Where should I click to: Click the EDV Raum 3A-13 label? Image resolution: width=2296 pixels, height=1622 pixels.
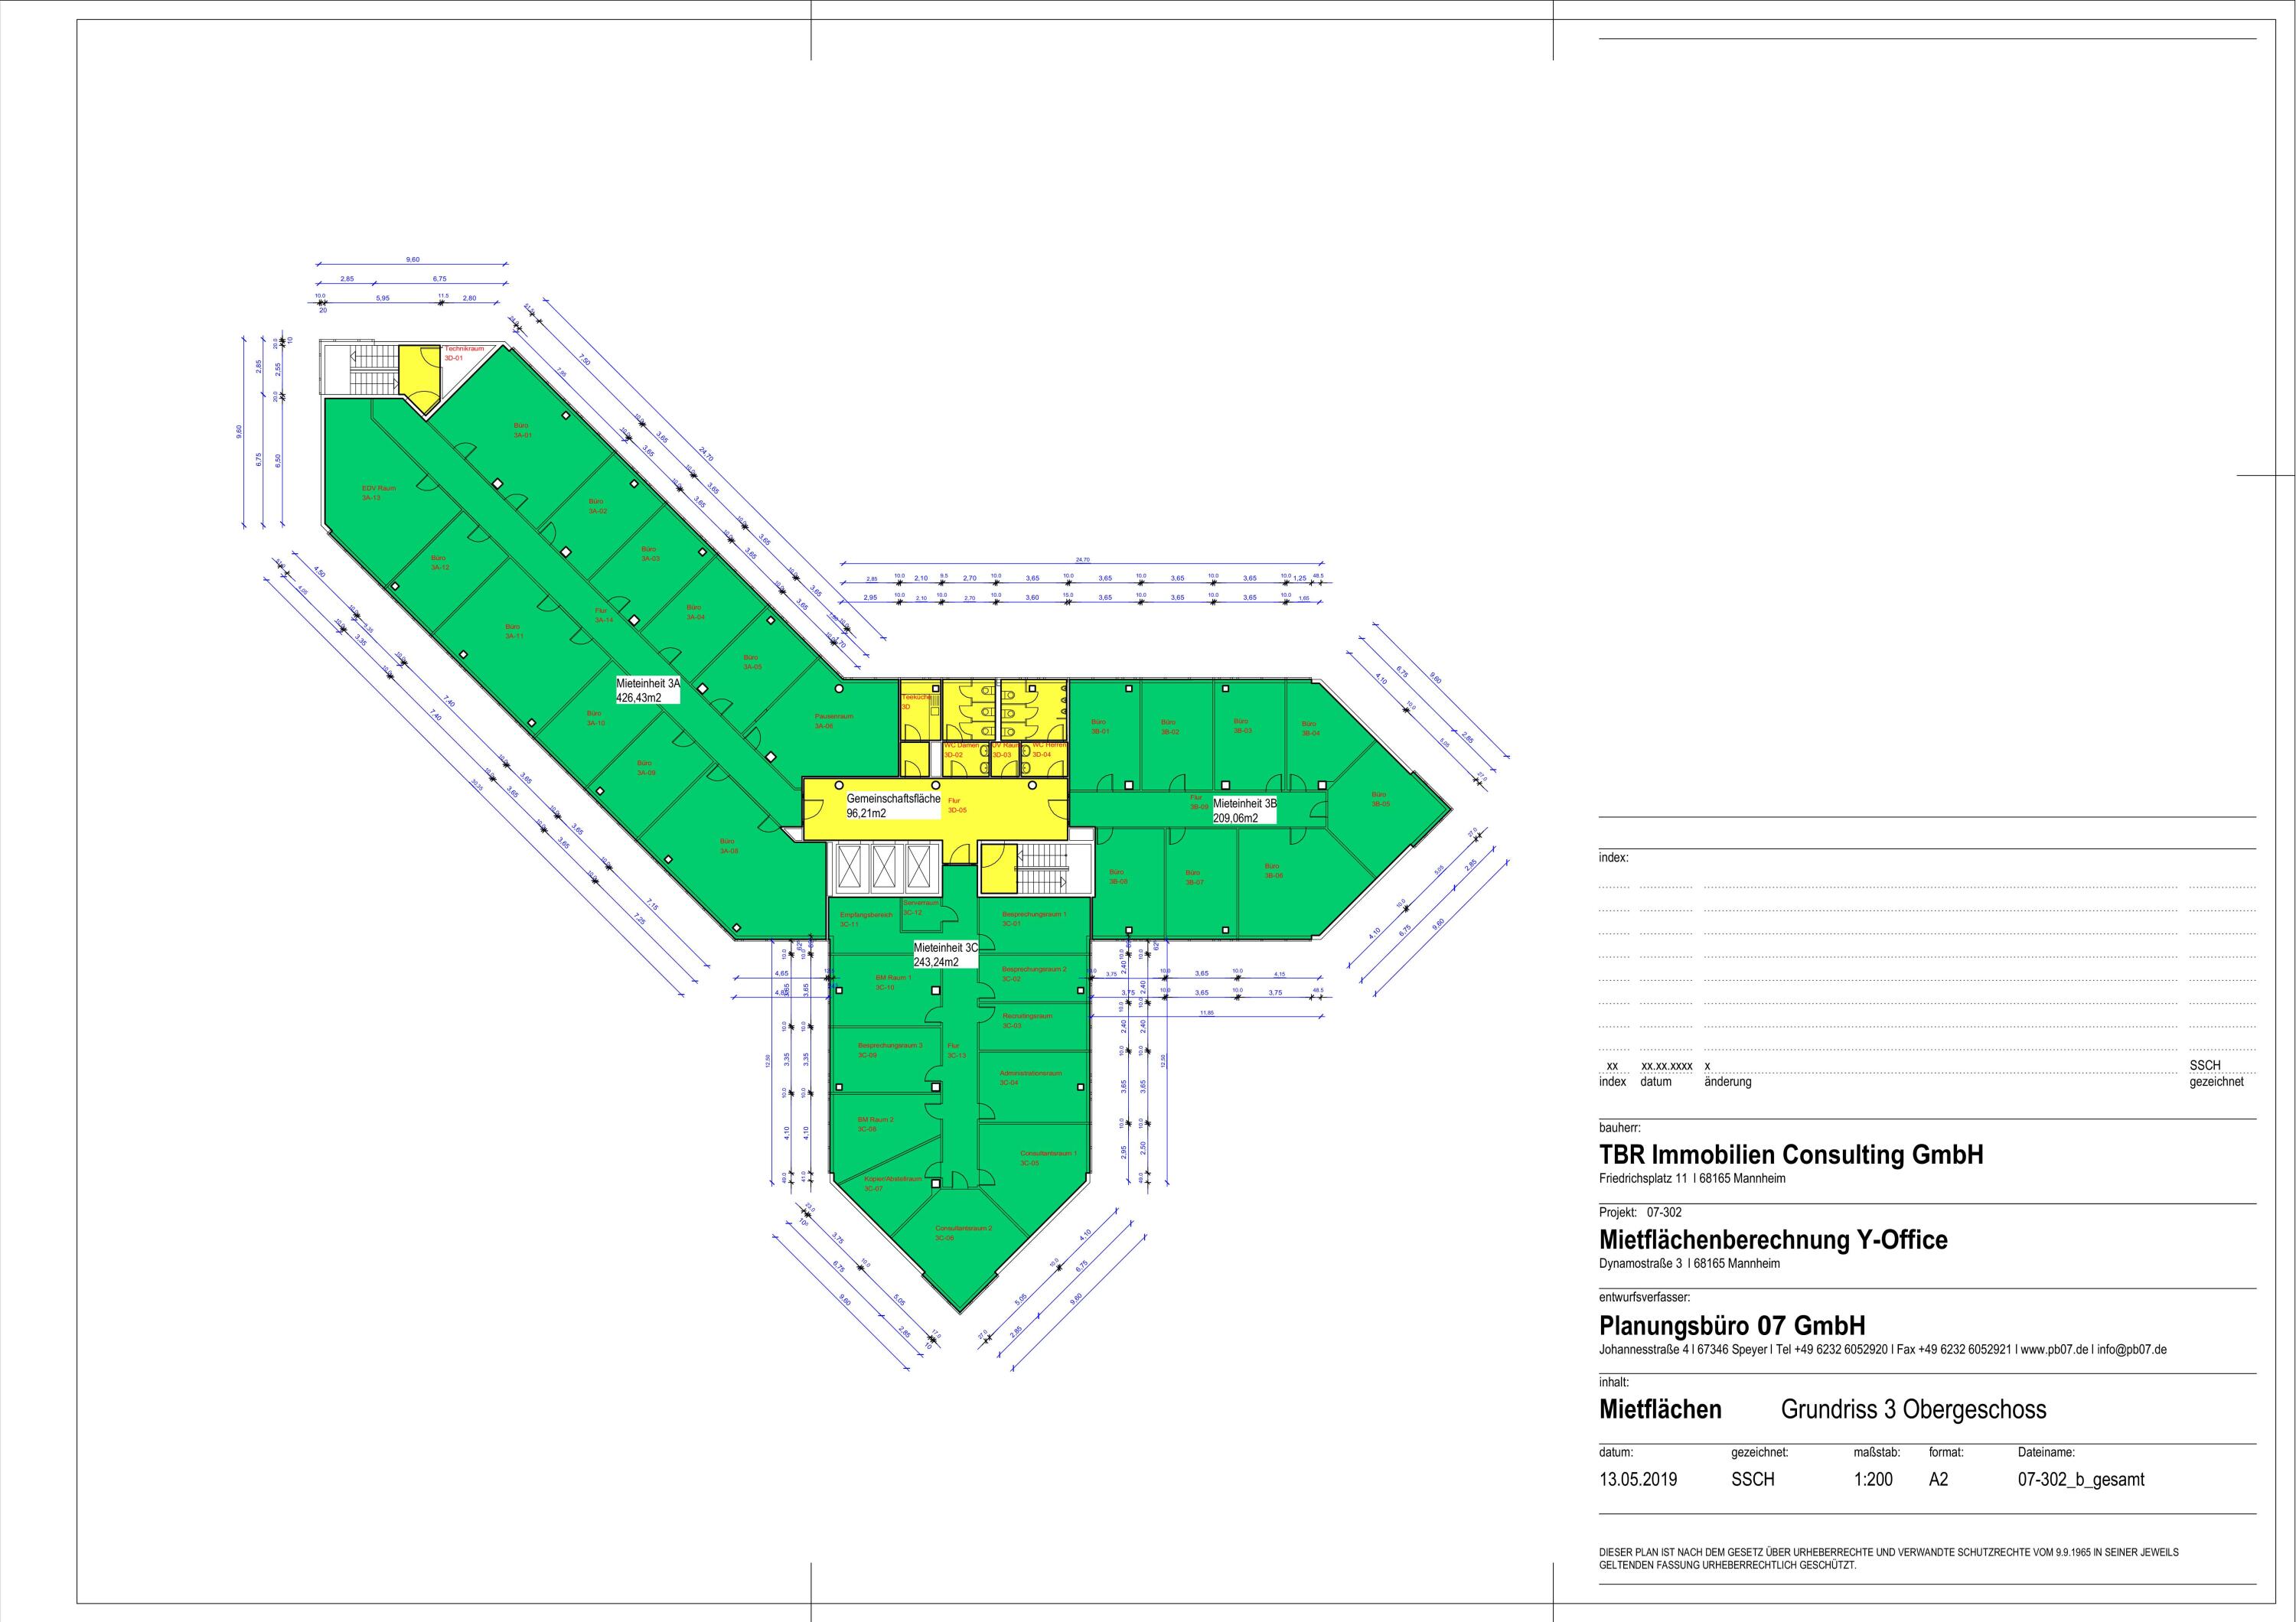pyautogui.click(x=378, y=493)
